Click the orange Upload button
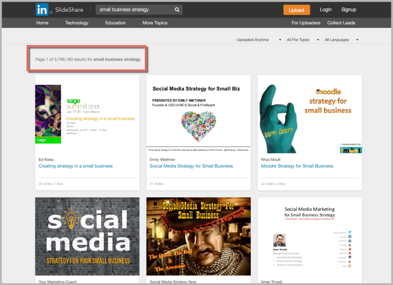The height and width of the screenshot is (285, 393). (x=296, y=10)
